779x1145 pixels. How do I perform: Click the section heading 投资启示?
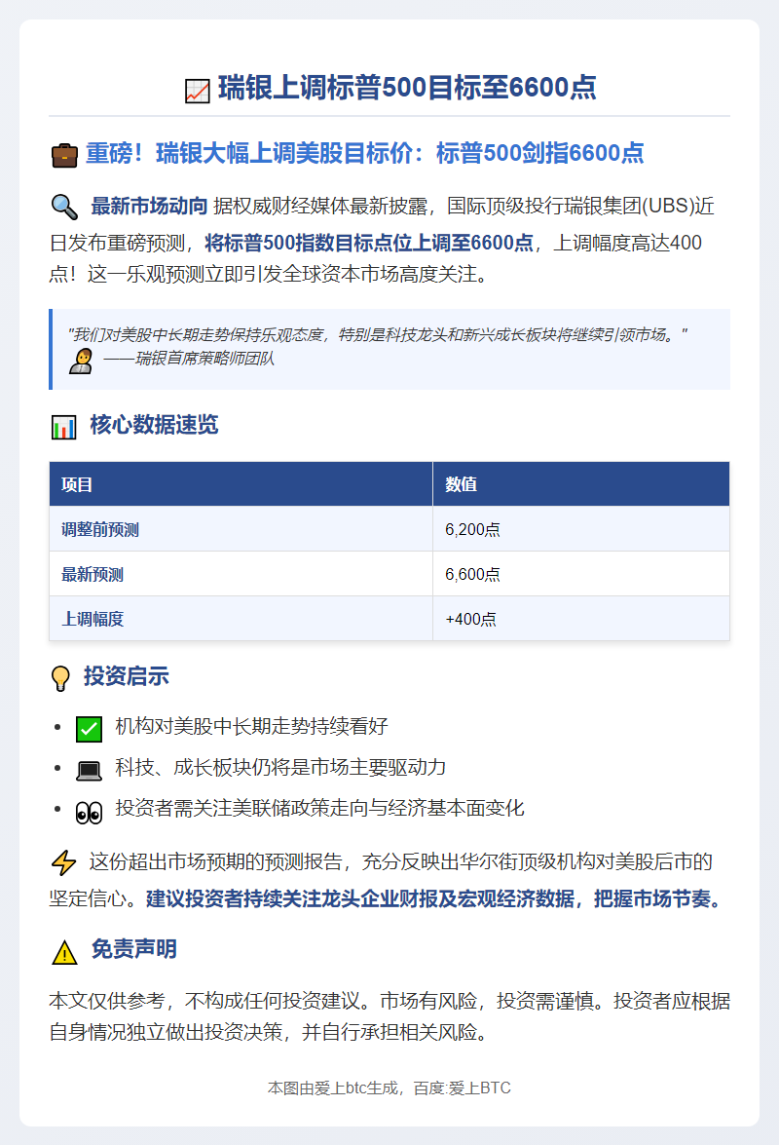tap(127, 675)
